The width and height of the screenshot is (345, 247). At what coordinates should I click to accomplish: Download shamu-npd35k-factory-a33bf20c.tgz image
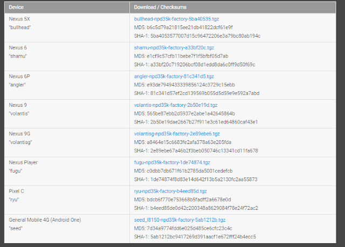(x=174, y=47)
